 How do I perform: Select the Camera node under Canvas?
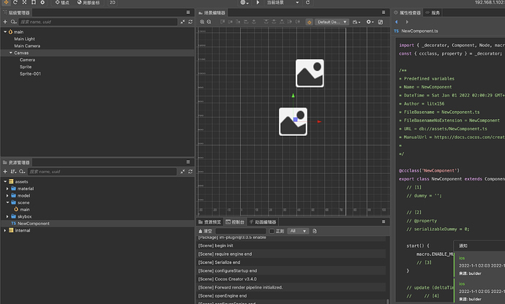click(x=27, y=60)
